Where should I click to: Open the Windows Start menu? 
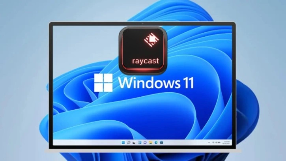123,142
